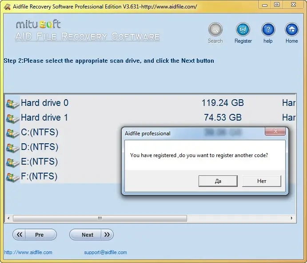This screenshot has width=307, height=263.
Task: Select the E:(NTFS) partition label
Action: pyautogui.click(x=40, y=162)
